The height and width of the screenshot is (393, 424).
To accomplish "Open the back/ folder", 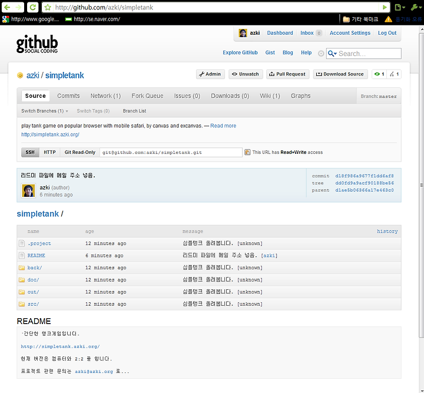I will [x=35, y=267].
